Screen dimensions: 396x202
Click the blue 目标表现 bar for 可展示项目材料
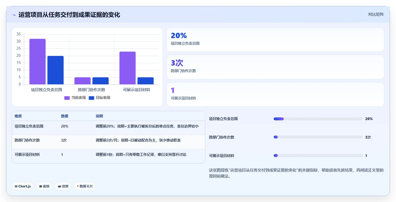tap(146, 81)
